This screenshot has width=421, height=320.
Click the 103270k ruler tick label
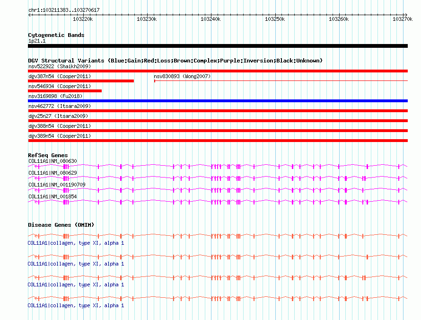tap(403, 19)
